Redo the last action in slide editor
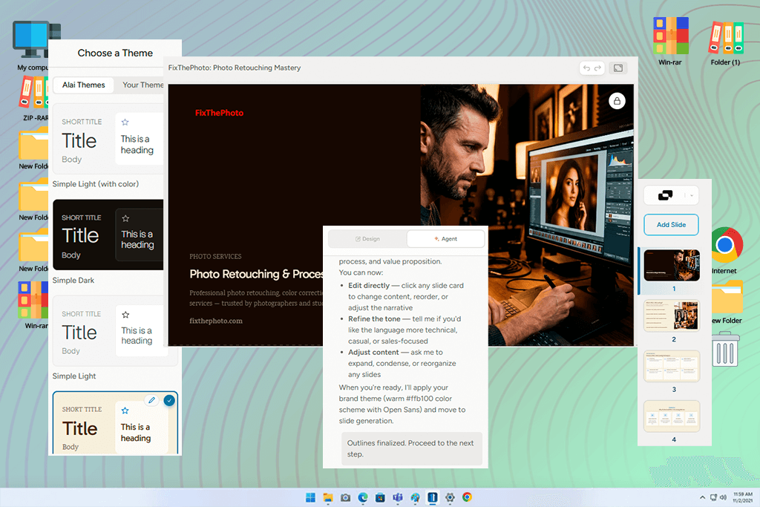This screenshot has width=760, height=507. coord(597,68)
